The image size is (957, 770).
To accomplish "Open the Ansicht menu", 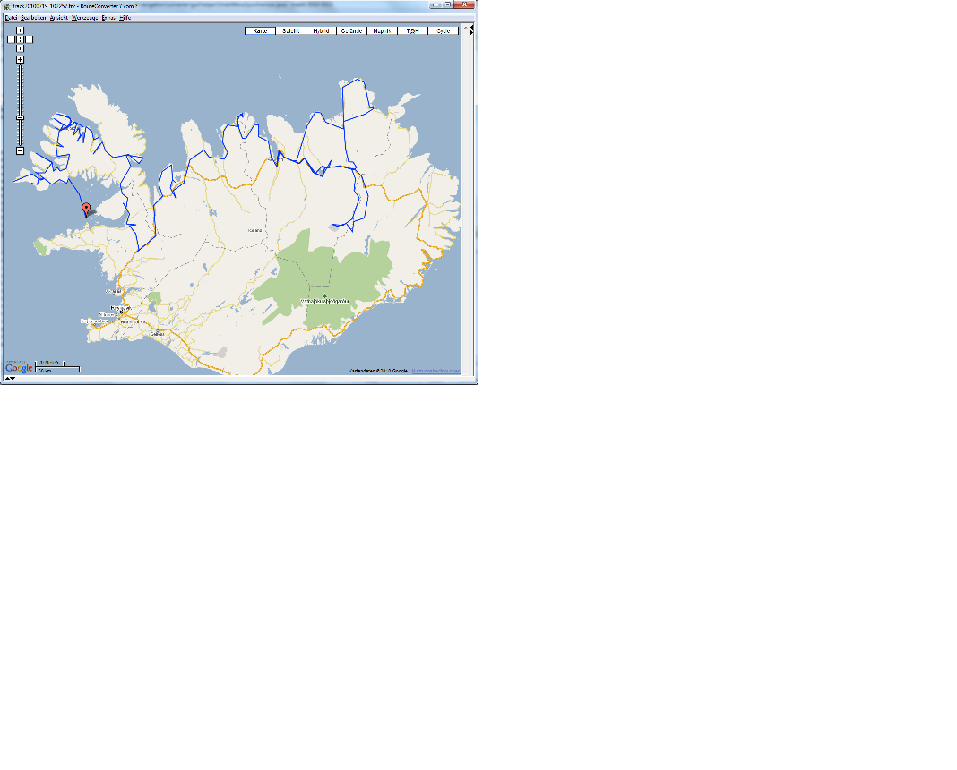I will point(59,18).
